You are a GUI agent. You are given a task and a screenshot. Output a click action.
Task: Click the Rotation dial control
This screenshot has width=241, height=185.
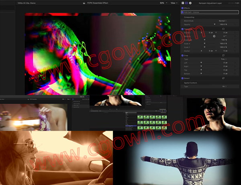(214, 36)
